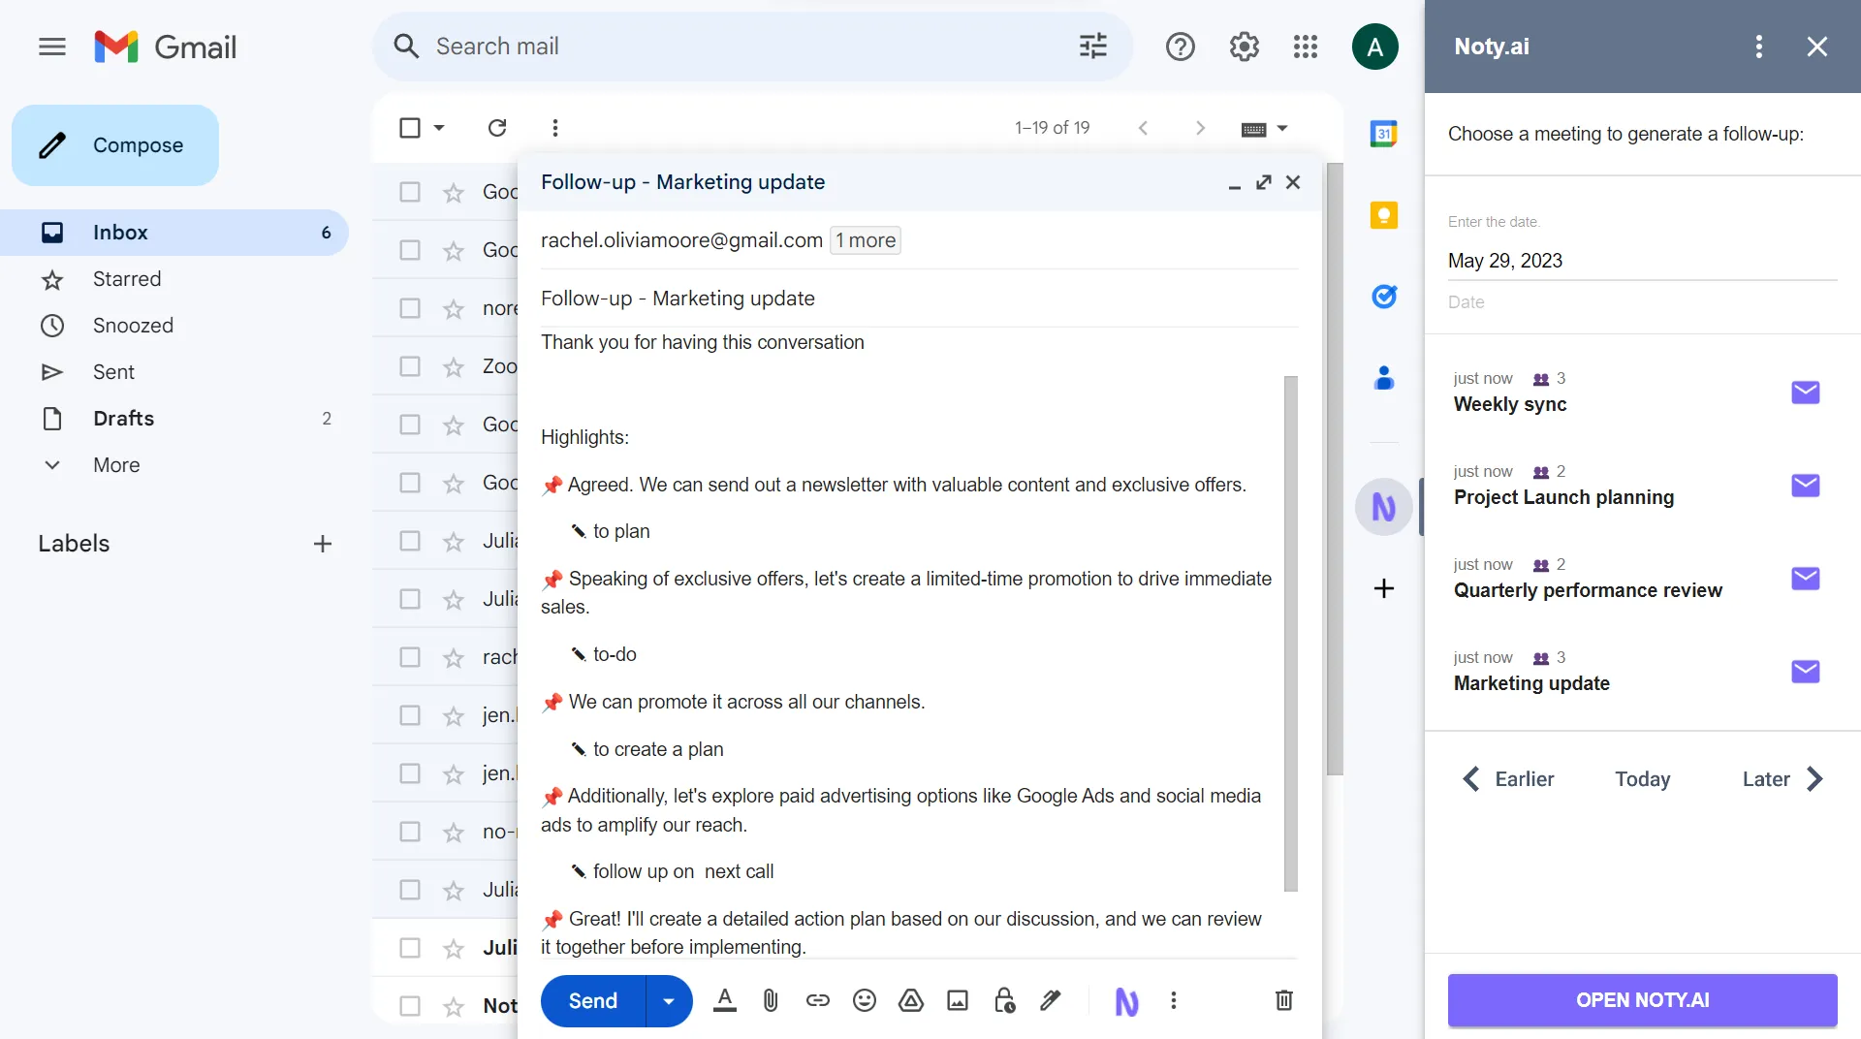Viewport: 1861px width, 1039px height.
Task: Open the Inbox folder
Action: [174, 233]
